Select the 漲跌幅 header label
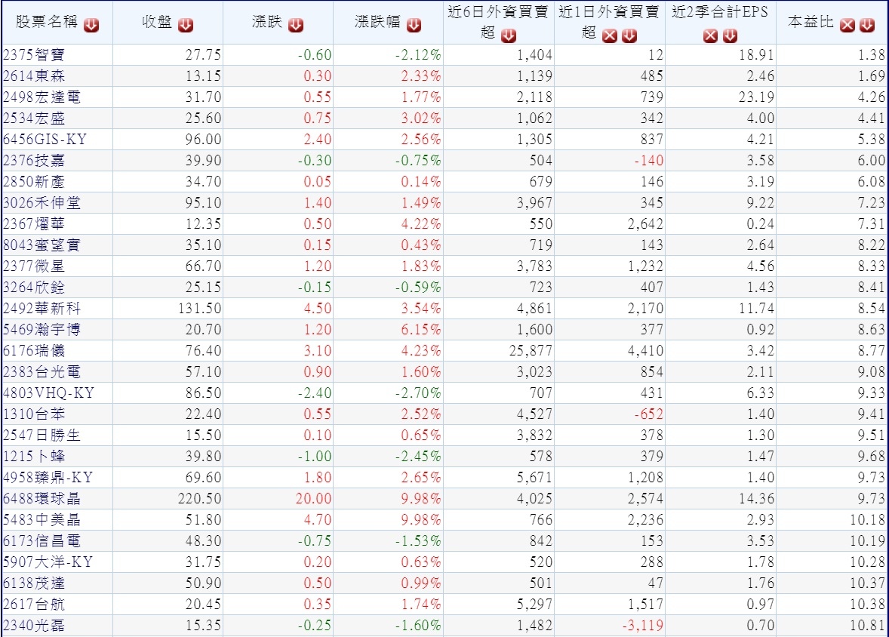Screen dimensions: 889x637 (377, 22)
